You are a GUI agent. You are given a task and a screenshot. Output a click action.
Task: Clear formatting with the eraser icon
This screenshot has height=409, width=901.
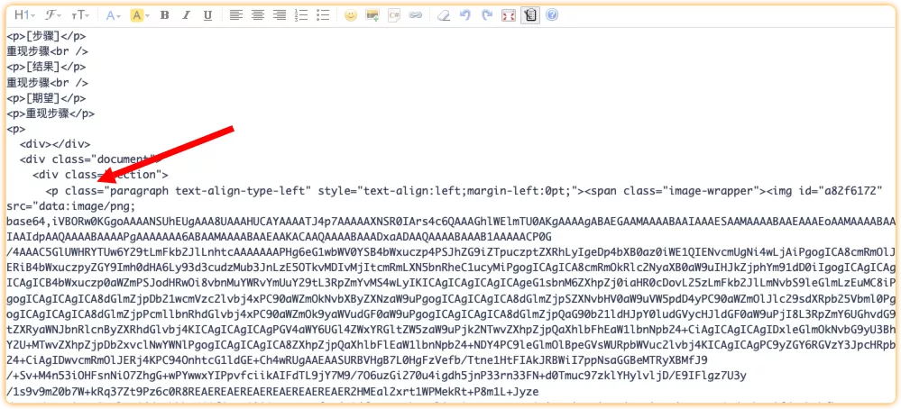pyautogui.click(x=443, y=15)
